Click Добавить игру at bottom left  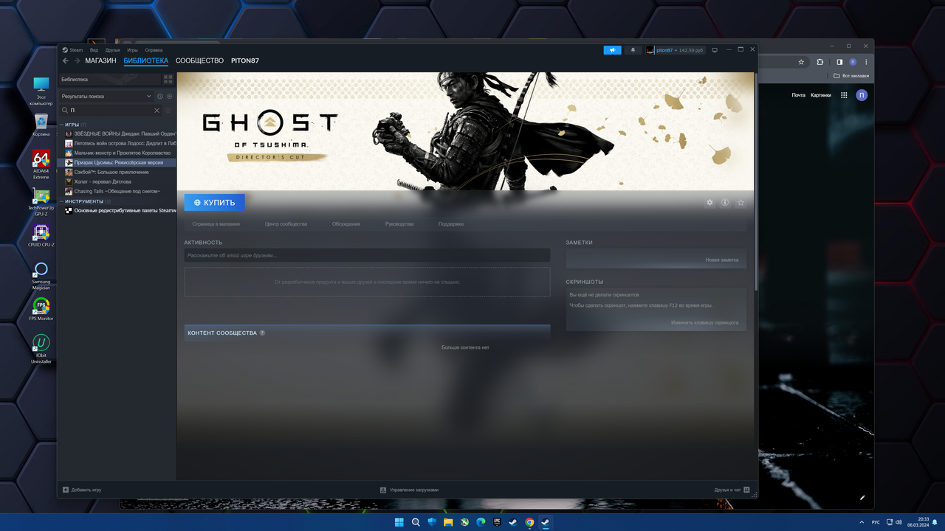coord(82,490)
